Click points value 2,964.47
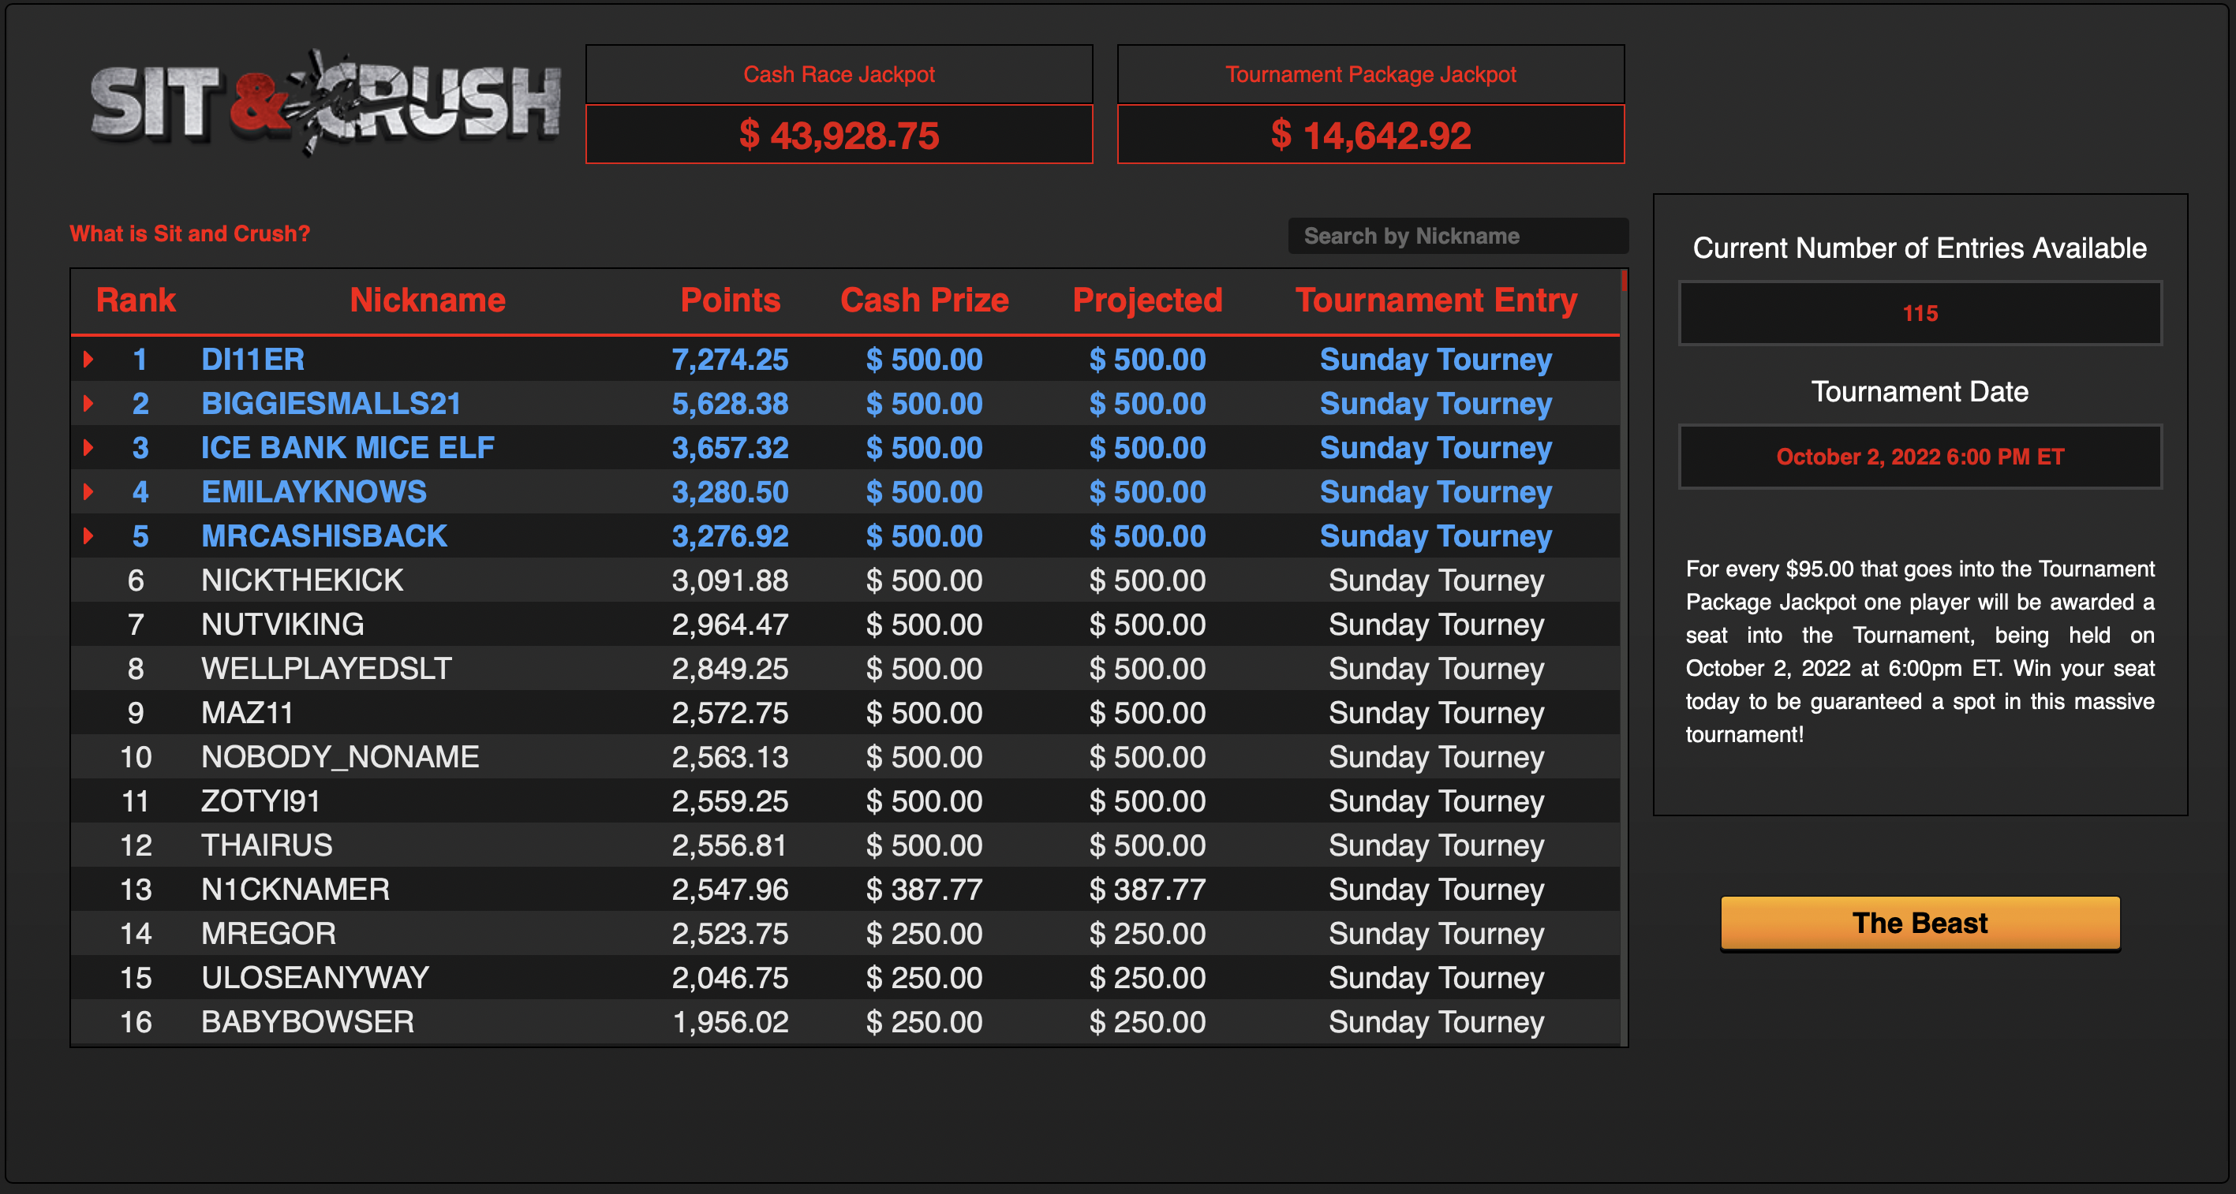 click(730, 625)
